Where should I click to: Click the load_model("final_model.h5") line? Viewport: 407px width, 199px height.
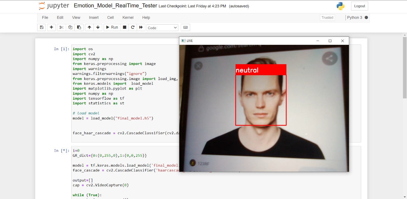(113, 118)
